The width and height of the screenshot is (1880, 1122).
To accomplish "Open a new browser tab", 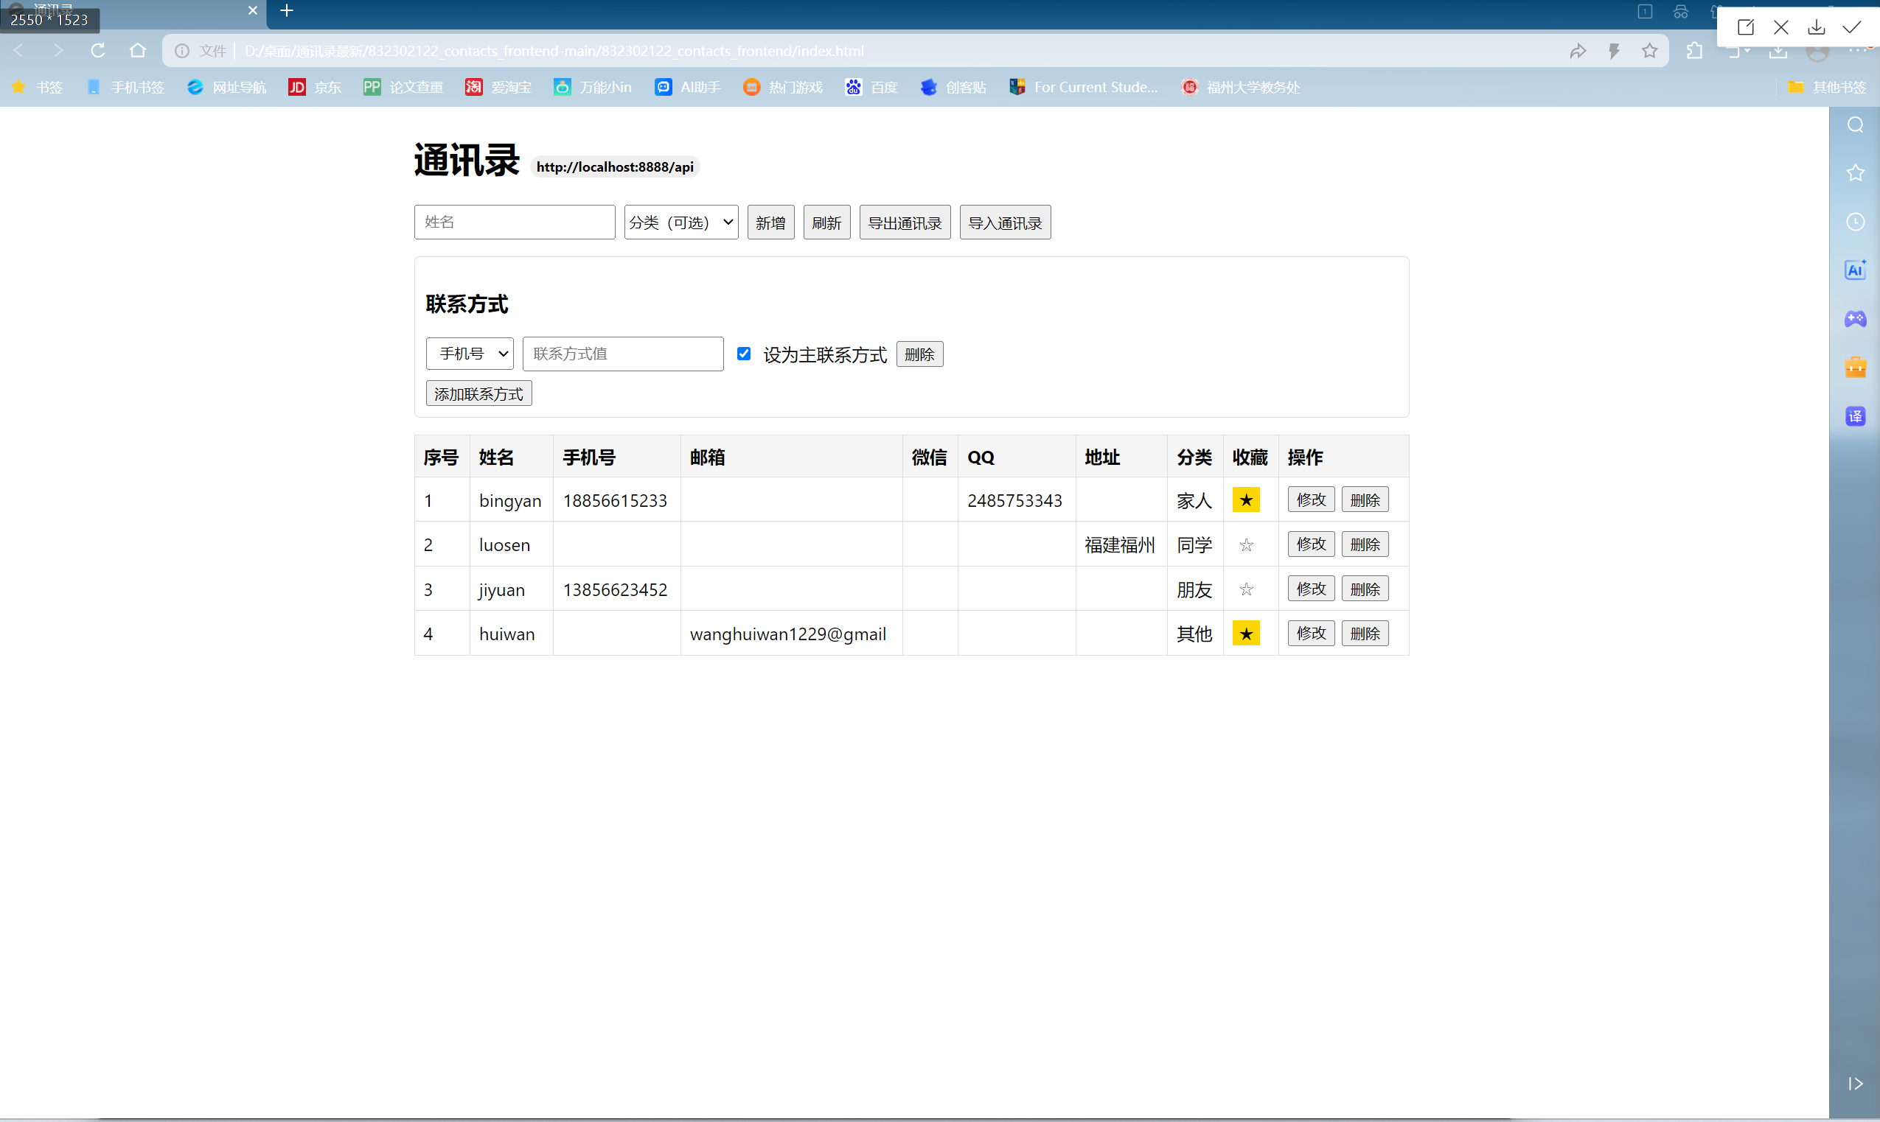I will click(x=287, y=10).
